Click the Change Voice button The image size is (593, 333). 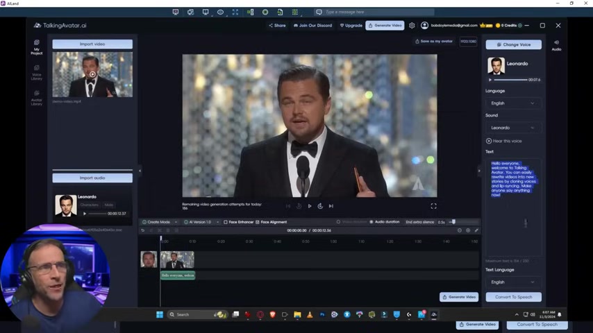[x=513, y=44]
